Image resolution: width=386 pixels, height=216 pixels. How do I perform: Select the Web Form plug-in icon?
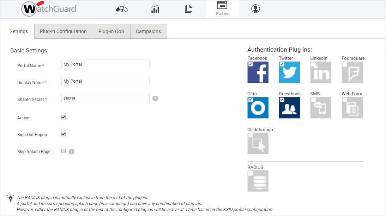click(352, 107)
